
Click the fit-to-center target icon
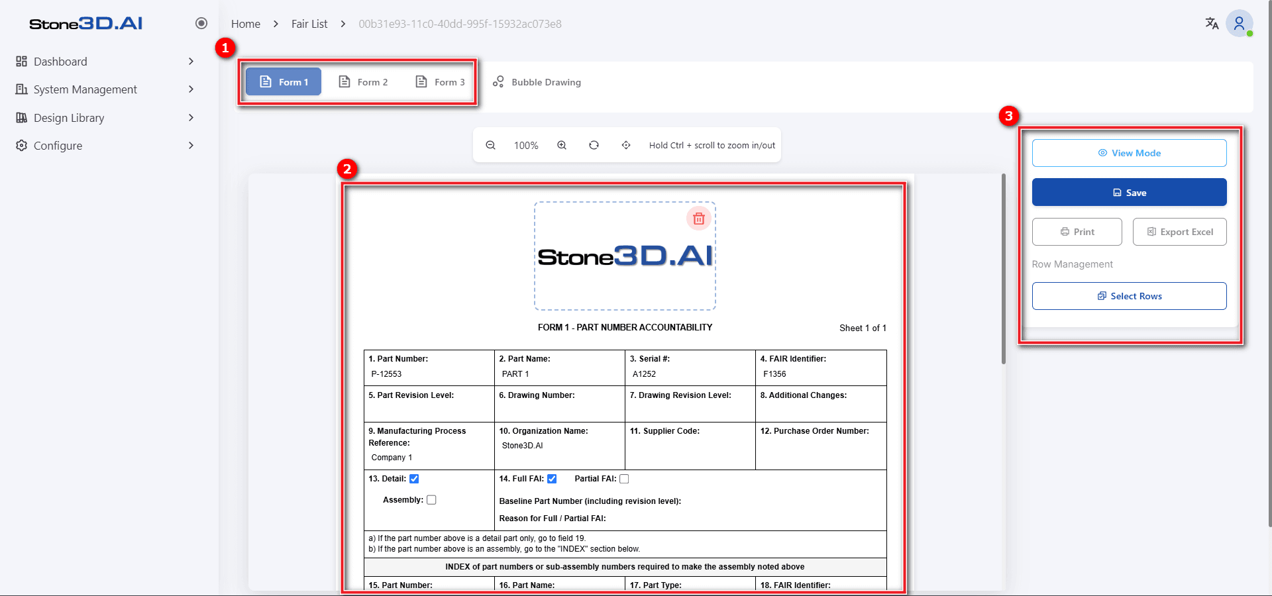pyautogui.click(x=626, y=145)
